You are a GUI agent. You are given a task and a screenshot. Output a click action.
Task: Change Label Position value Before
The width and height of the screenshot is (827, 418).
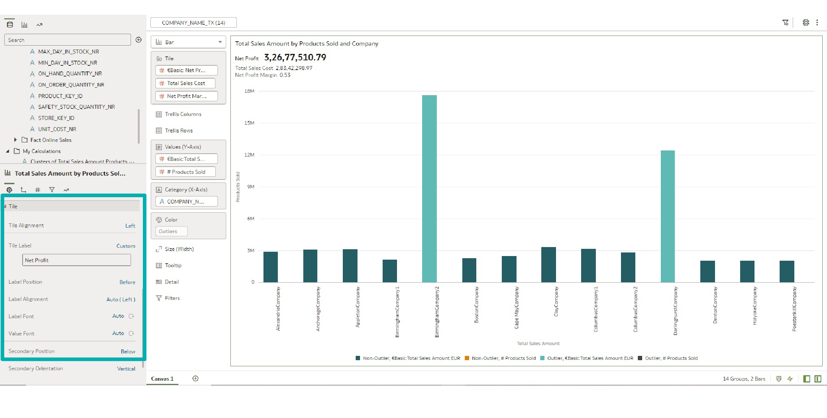tap(127, 282)
